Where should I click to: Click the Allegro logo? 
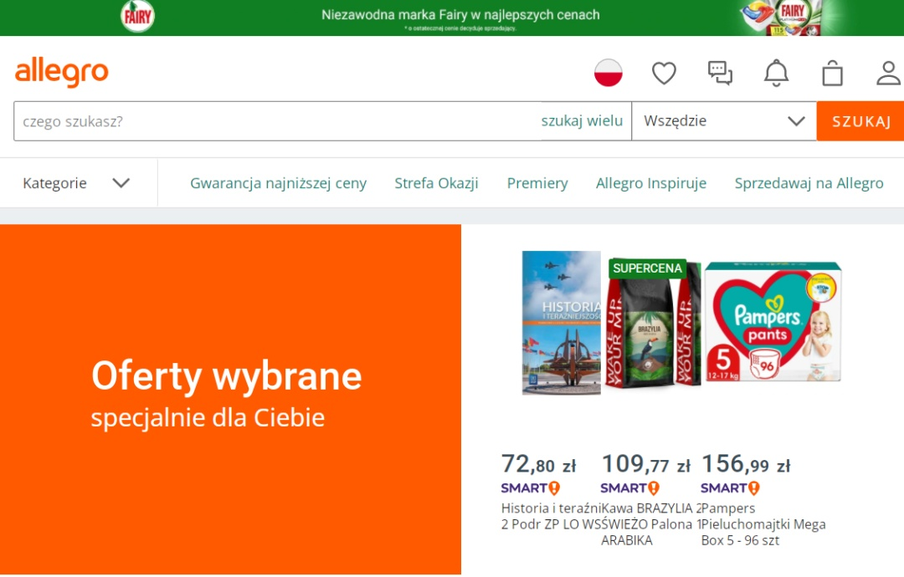(62, 73)
